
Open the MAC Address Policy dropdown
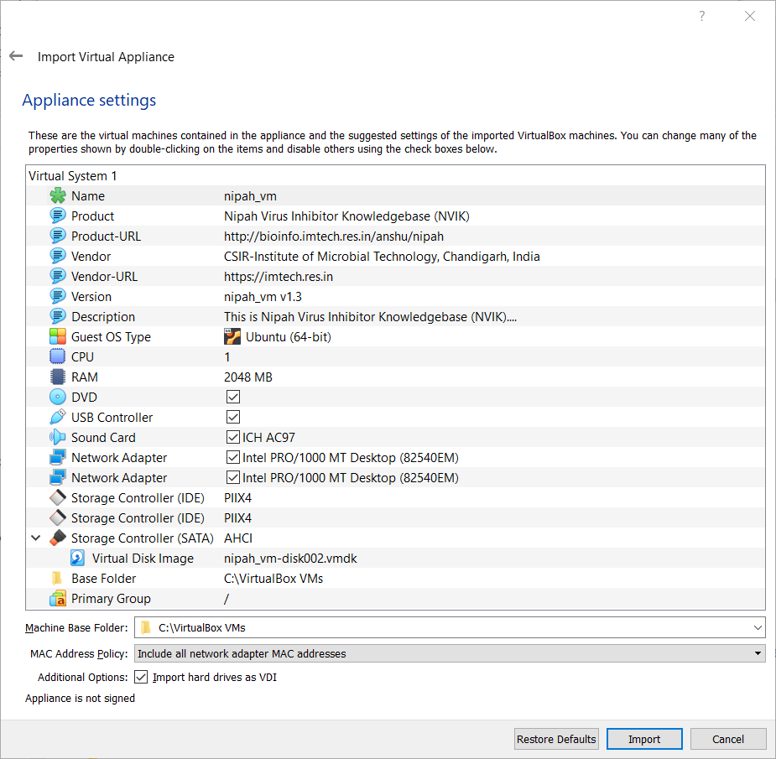coord(758,653)
